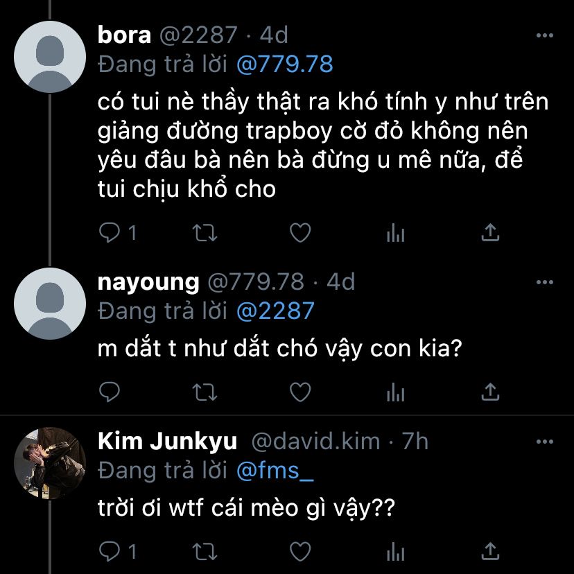Like nayoung's tweet
Viewport: 574px width, 574px height.
299,392
